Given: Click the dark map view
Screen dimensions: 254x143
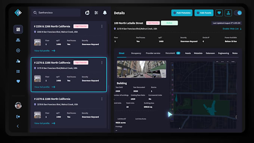Looking at the screenshot, I should [204, 95].
